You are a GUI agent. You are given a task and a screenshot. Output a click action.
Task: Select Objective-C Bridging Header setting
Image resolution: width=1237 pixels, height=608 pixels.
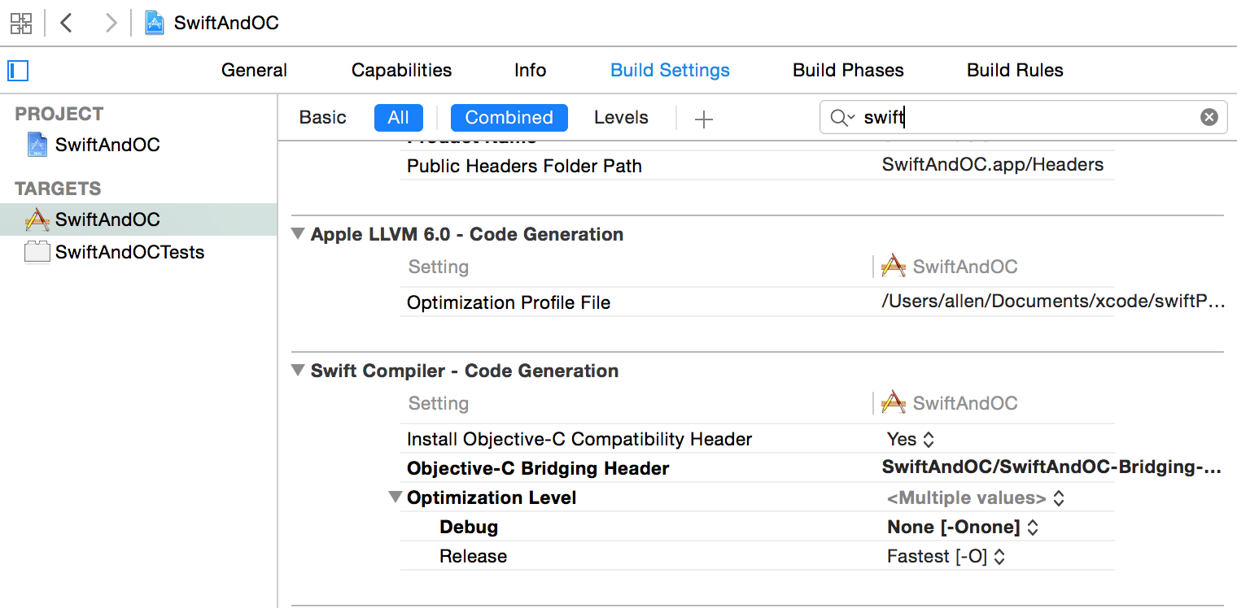pos(538,468)
